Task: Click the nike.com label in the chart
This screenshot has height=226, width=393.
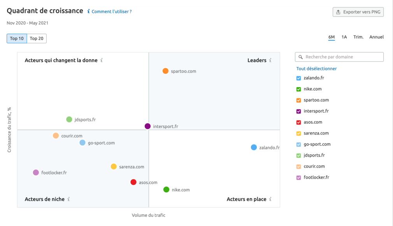Action: tap(181, 190)
